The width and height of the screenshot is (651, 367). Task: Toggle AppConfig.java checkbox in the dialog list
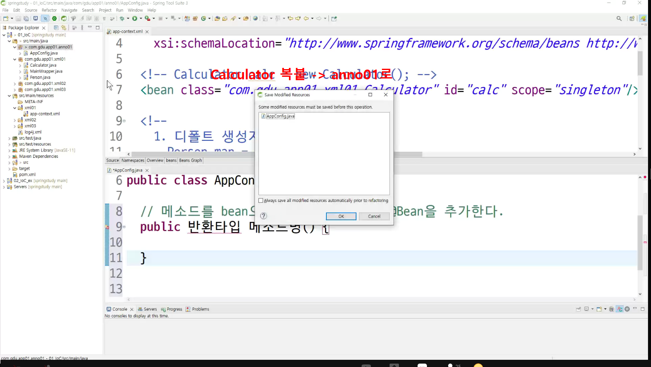[x=264, y=116]
